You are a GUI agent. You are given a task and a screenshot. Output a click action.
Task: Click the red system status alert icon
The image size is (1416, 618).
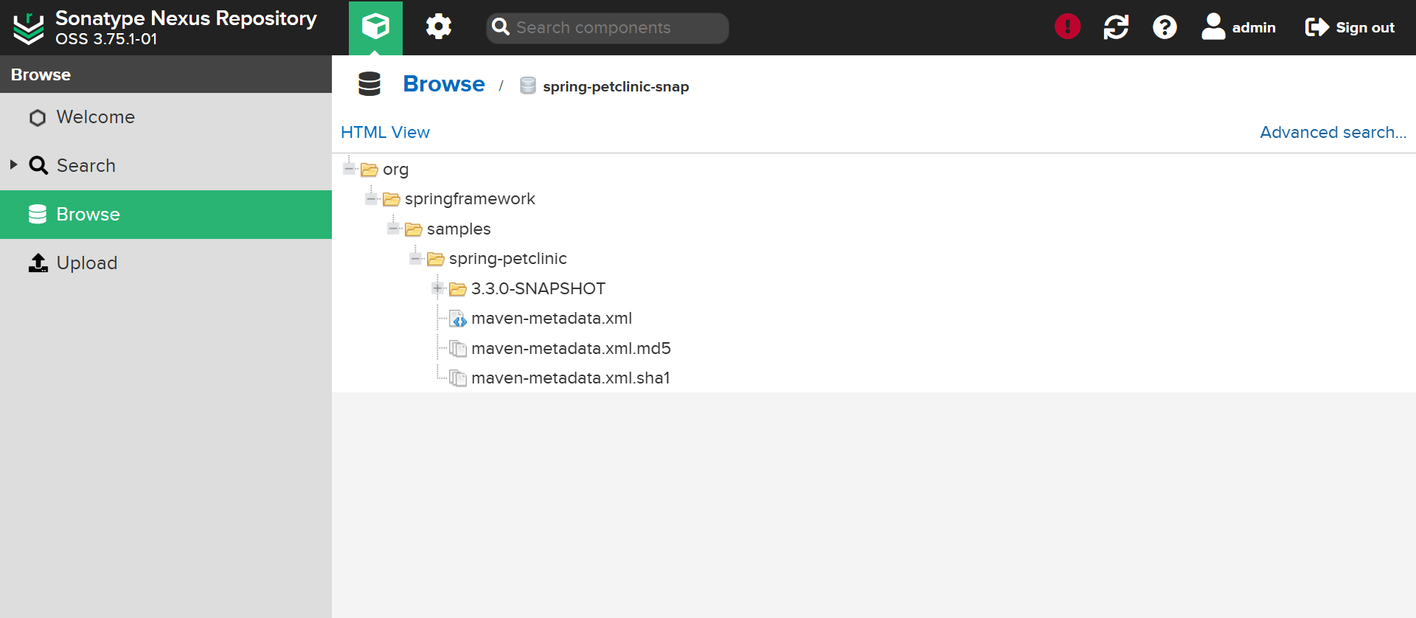(1067, 27)
